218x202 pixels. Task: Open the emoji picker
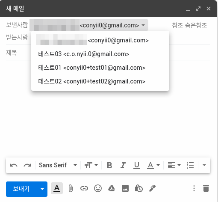click(98, 188)
